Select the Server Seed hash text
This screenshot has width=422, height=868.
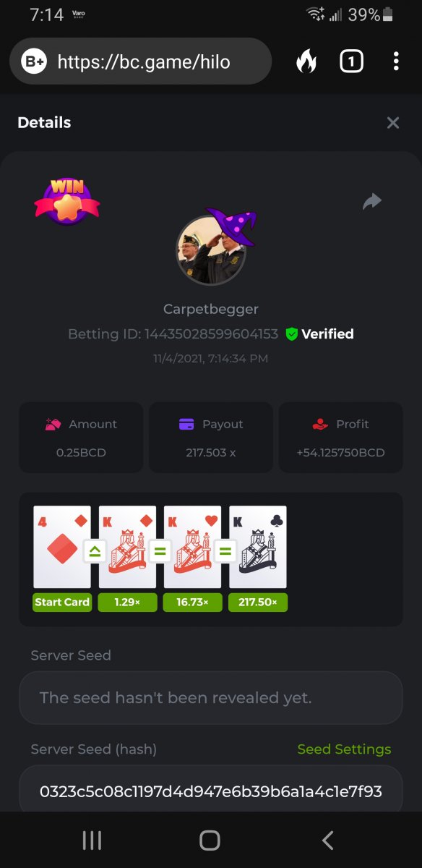[x=211, y=791]
